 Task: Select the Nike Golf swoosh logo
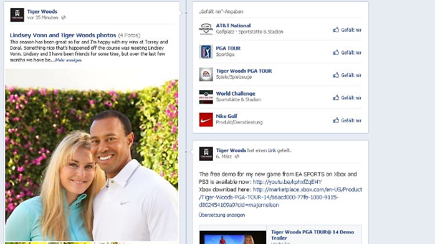pyautogui.click(x=206, y=120)
